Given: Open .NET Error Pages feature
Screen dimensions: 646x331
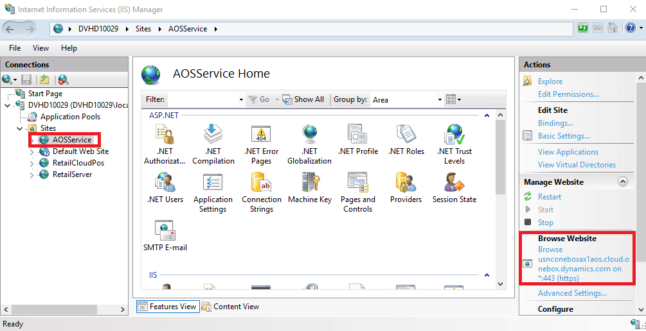Looking at the screenshot, I should tap(261, 144).
